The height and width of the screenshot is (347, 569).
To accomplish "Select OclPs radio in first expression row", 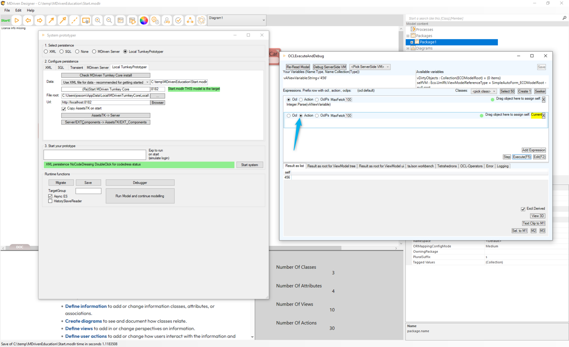I will pyautogui.click(x=317, y=100).
